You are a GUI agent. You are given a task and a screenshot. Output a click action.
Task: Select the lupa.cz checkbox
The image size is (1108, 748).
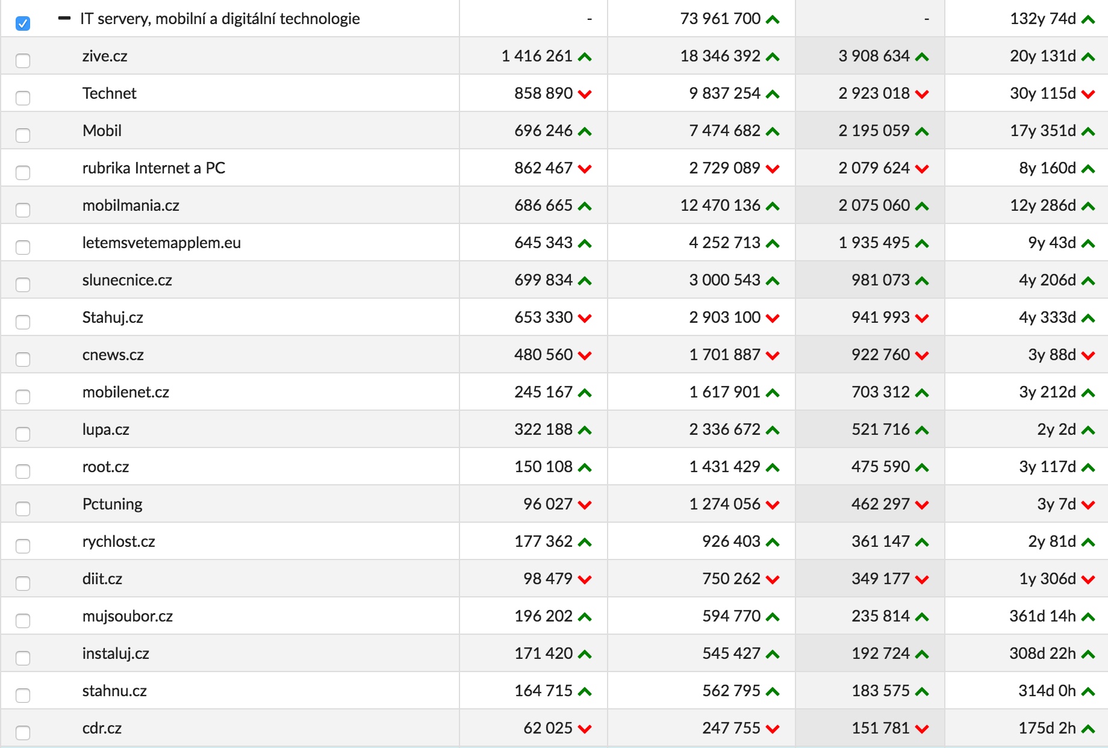point(23,434)
